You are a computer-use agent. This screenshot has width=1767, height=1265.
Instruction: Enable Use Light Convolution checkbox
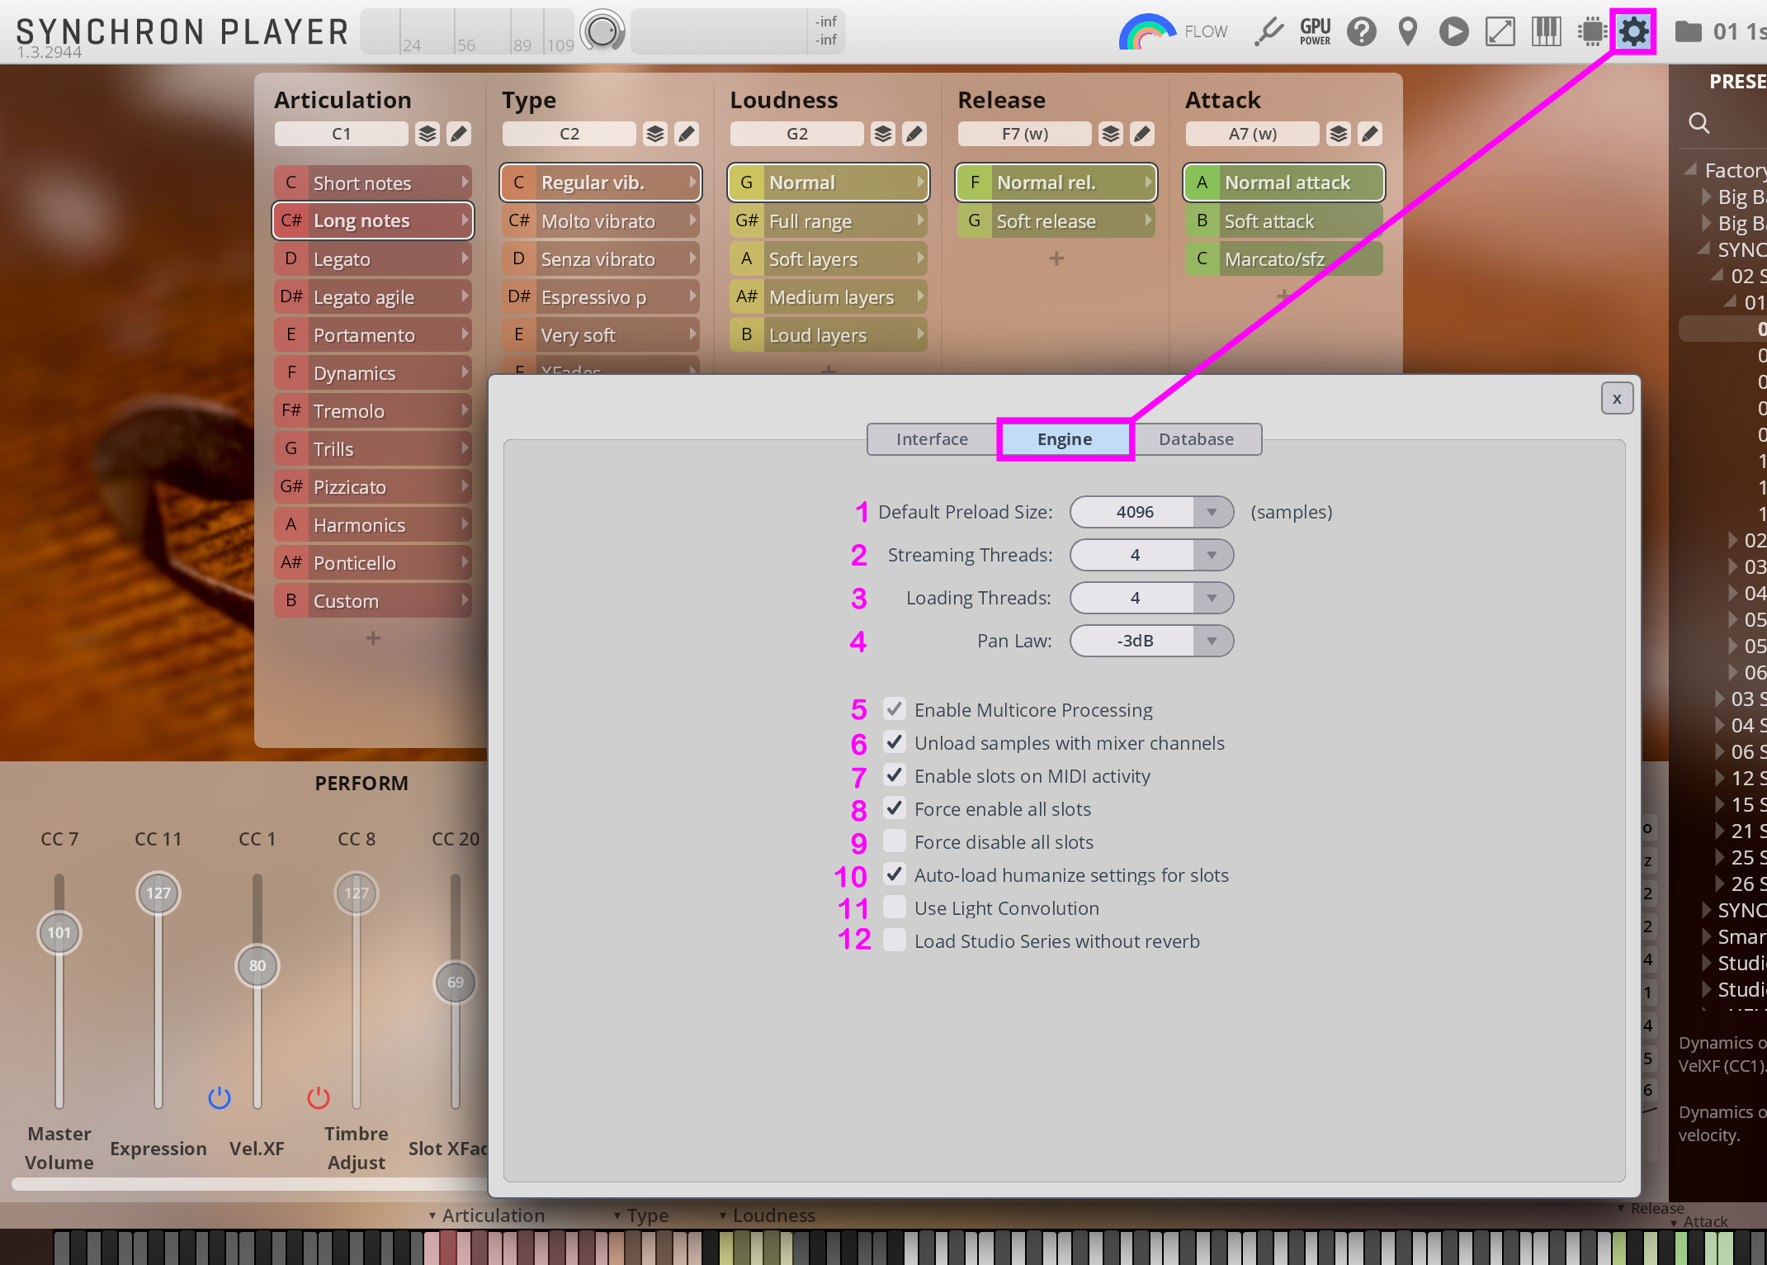[x=895, y=907]
